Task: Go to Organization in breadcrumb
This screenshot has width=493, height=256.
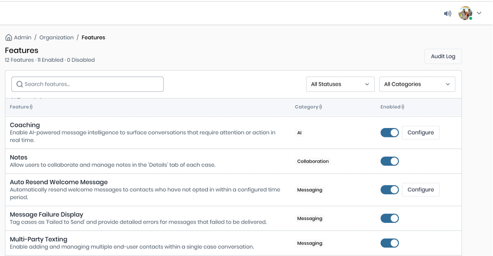Action: [56, 38]
